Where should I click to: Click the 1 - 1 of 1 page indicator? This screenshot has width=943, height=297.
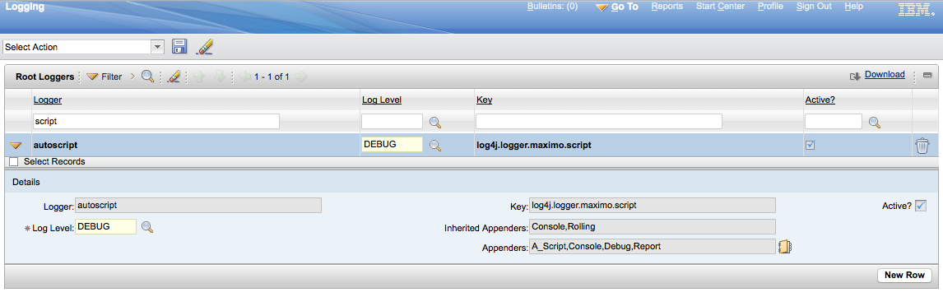272,77
